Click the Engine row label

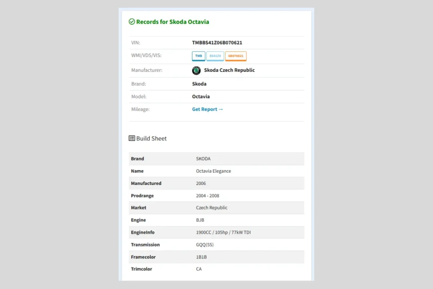(138, 220)
